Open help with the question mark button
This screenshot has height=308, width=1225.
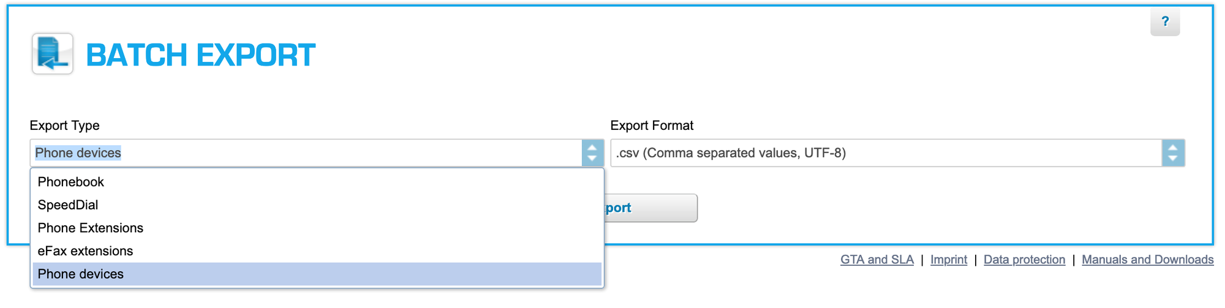(x=1165, y=22)
